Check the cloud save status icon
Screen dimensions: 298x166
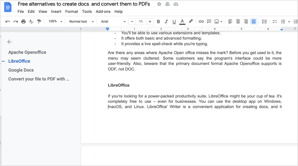pyautogui.click(x=176, y=4)
